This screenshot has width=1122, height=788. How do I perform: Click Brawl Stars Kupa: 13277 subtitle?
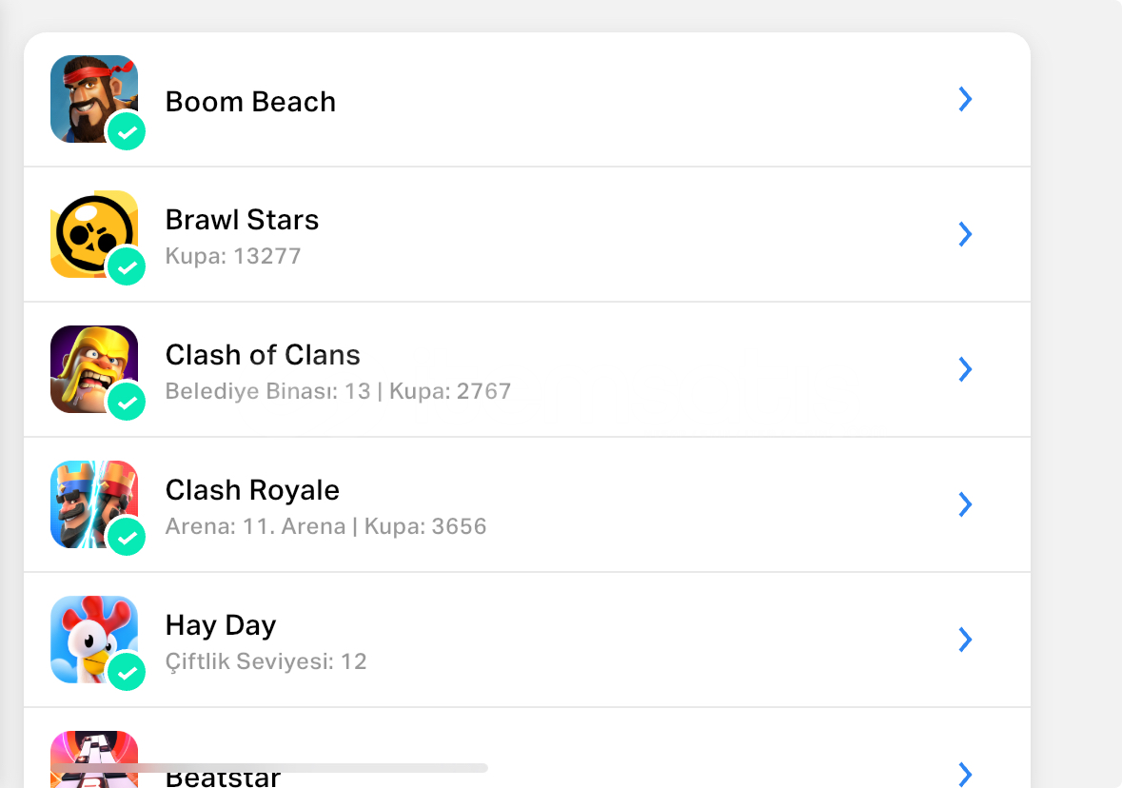[233, 256]
